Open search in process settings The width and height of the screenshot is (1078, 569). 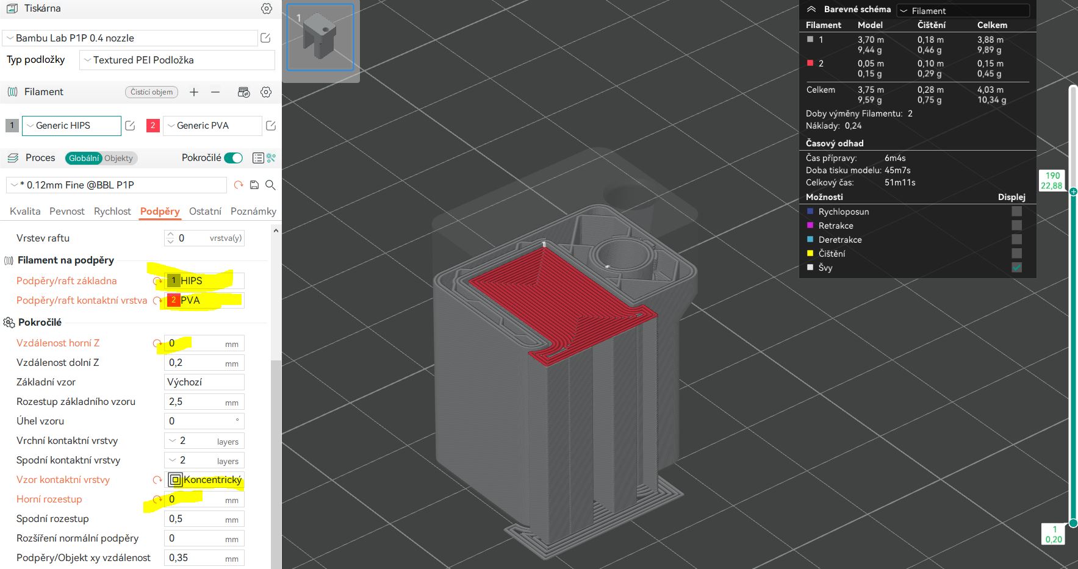click(270, 185)
